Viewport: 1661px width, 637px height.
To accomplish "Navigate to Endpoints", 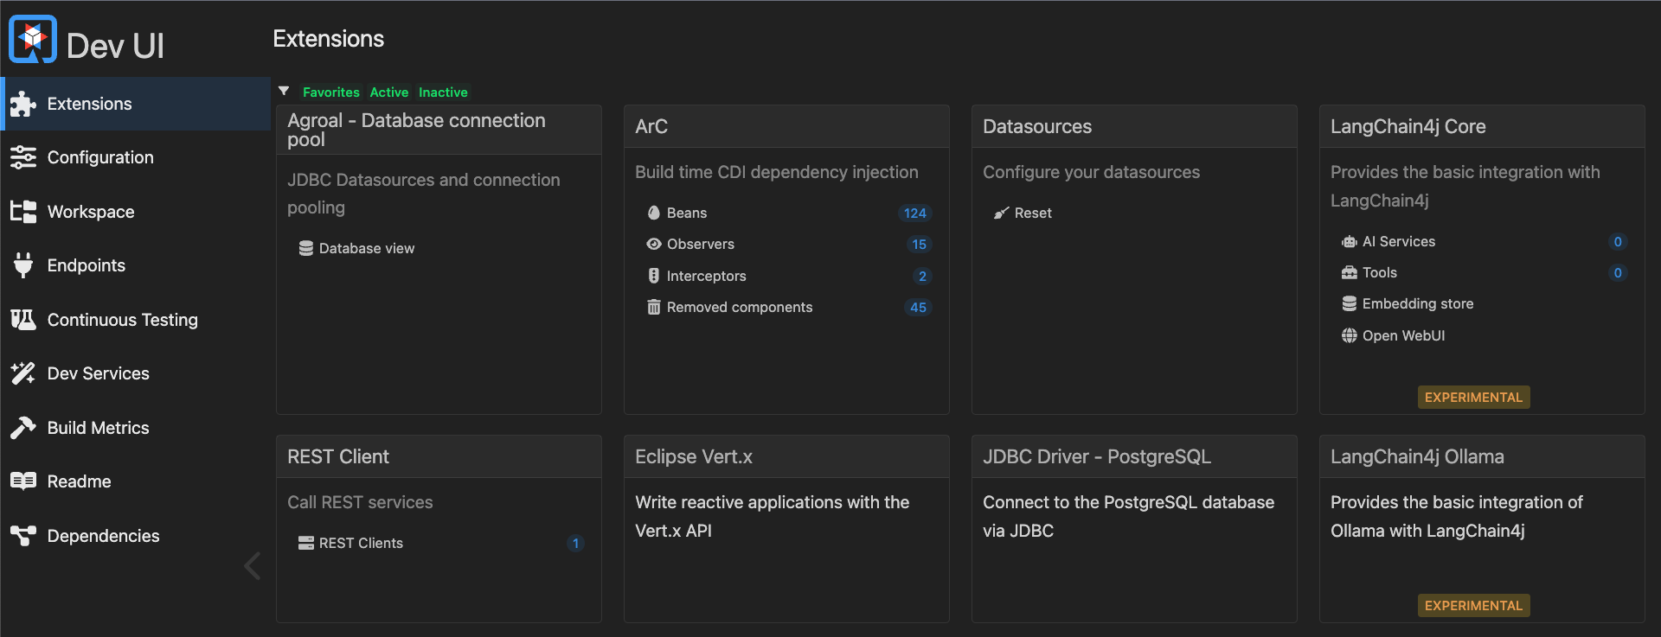I will point(137,265).
